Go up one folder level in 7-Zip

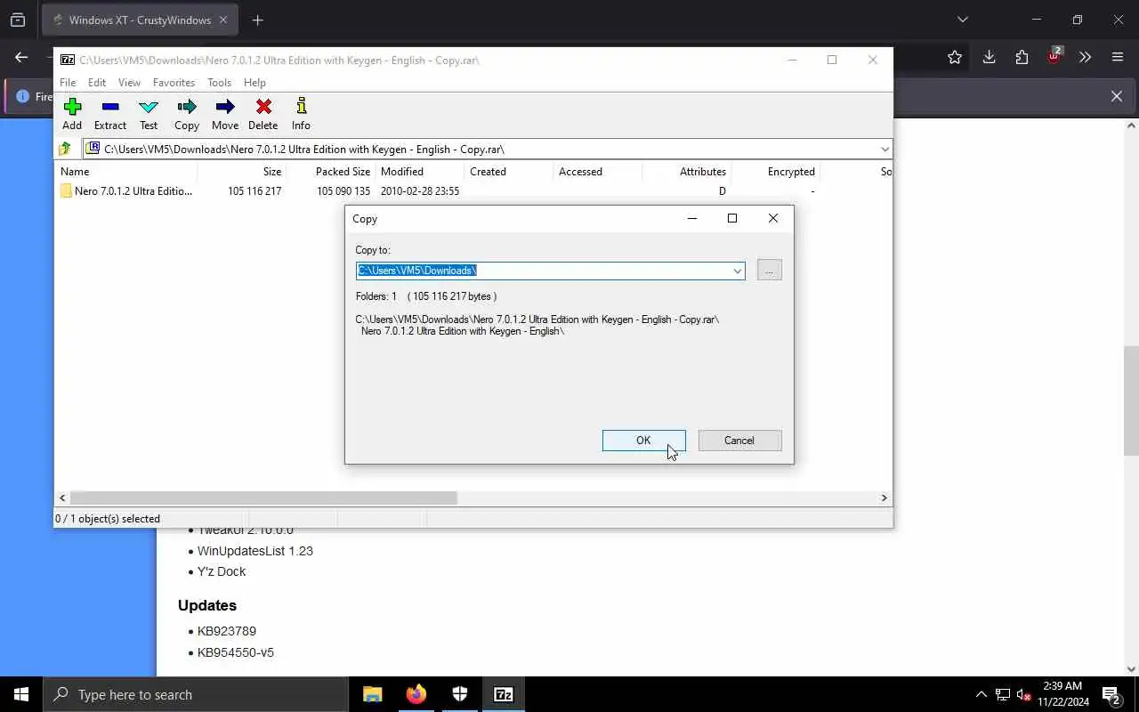click(x=65, y=149)
